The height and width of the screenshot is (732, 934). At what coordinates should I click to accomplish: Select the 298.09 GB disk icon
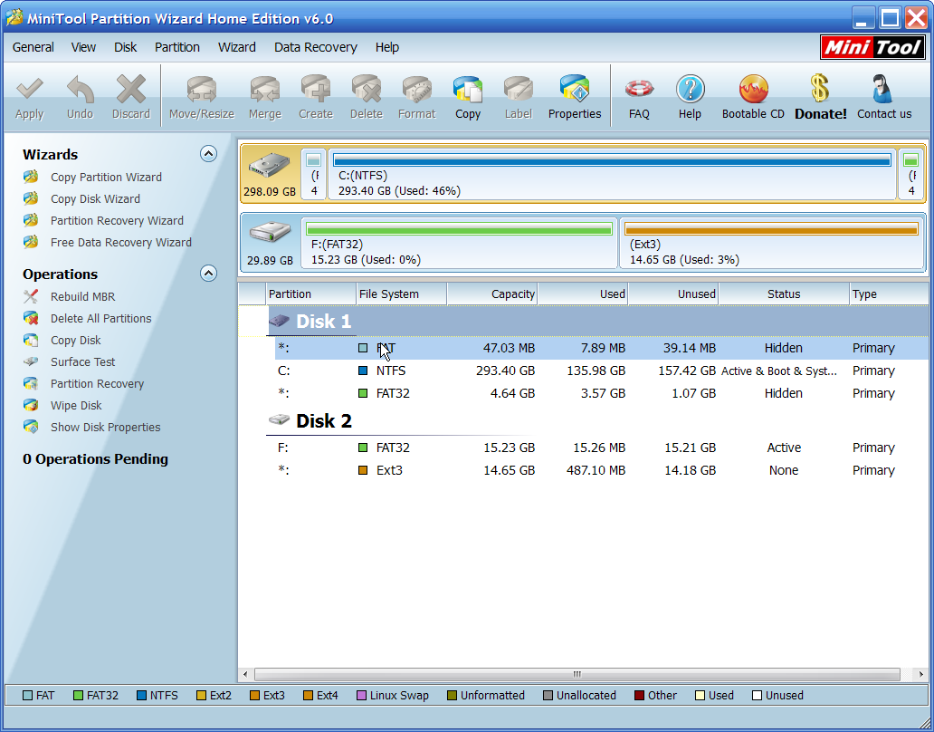coord(270,173)
